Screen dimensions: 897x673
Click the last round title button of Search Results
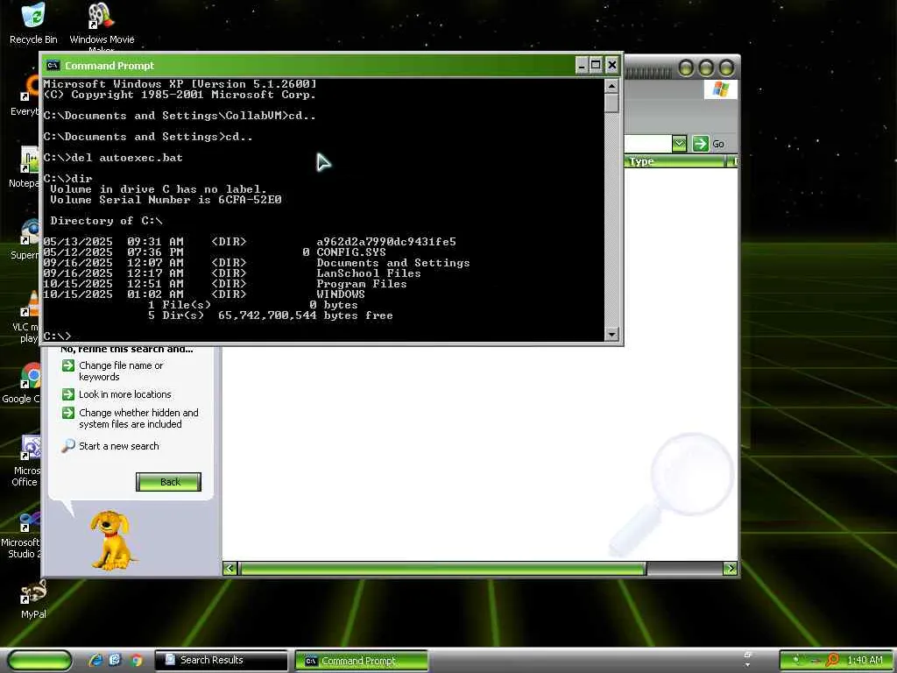[x=726, y=68]
